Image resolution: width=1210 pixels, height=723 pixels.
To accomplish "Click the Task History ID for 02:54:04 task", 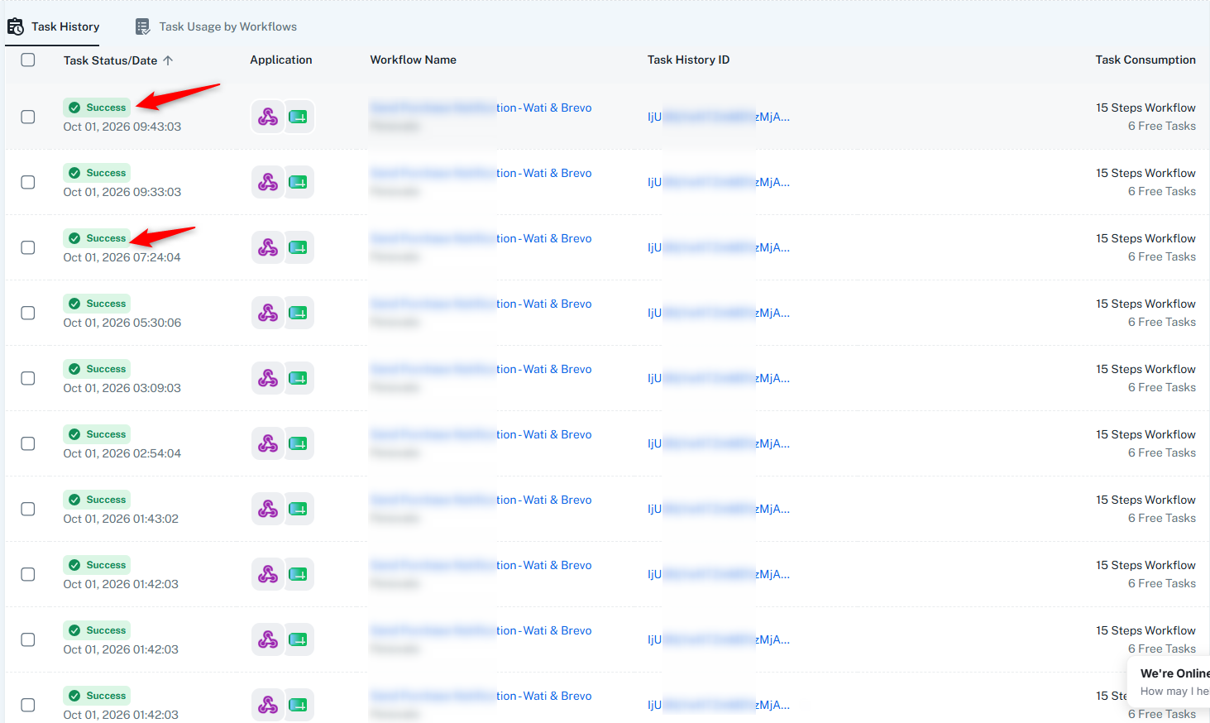I will [719, 443].
